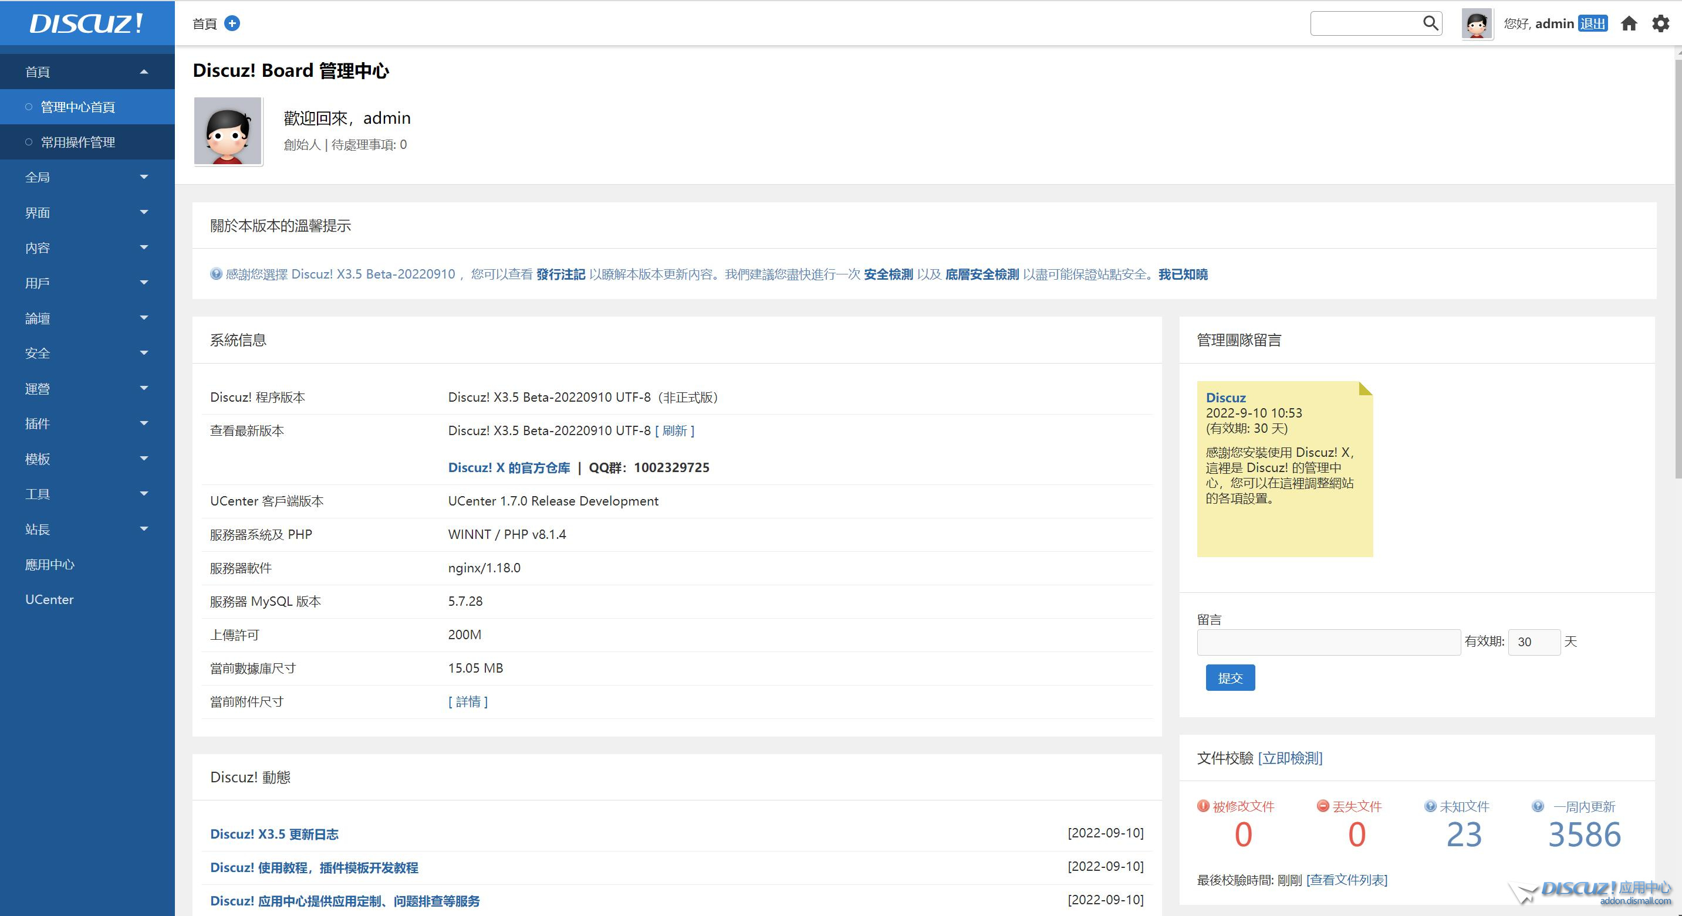Click [ 詳情 ] for attachment size
The image size is (1682, 916).
click(x=468, y=701)
